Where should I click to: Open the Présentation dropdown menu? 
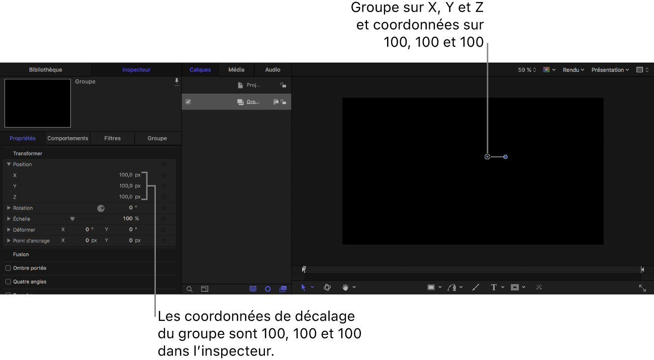point(610,70)
